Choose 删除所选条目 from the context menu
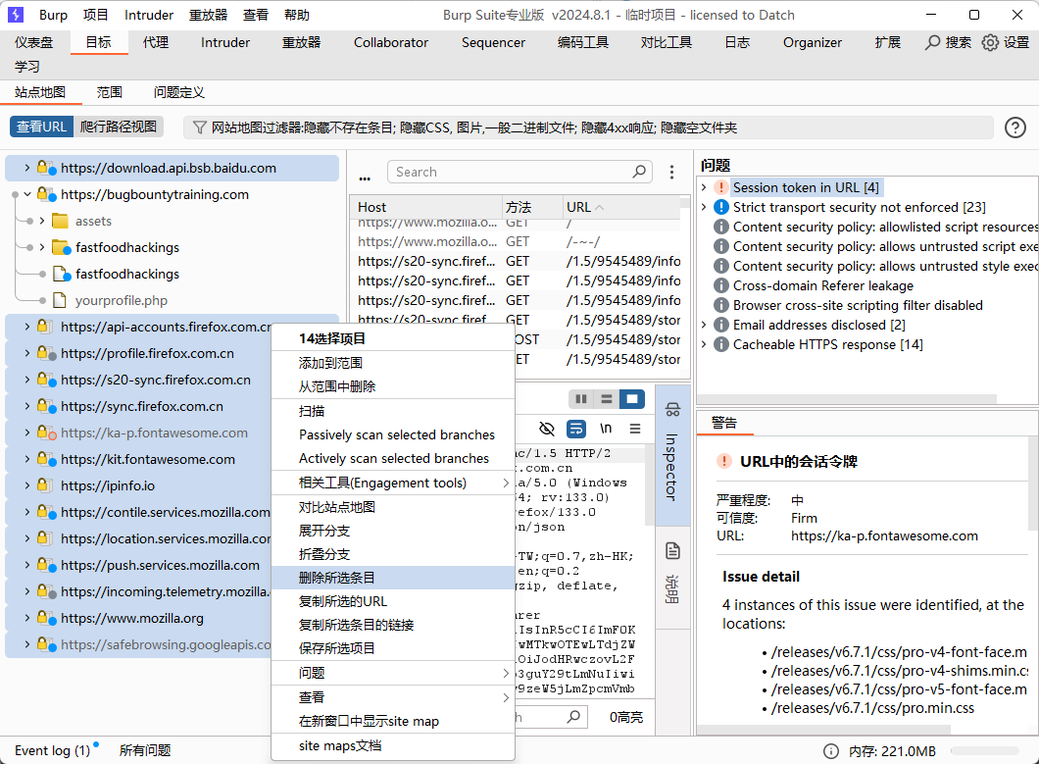The height and width of the screenshot is (764, 1039). tap(393, 578)
